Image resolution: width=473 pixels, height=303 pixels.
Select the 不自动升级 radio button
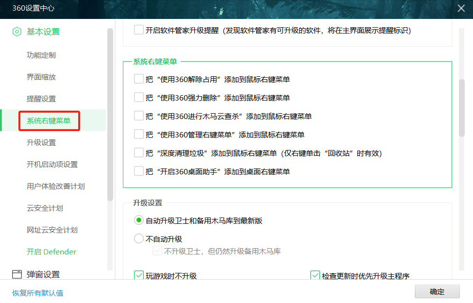coord(139,239)
